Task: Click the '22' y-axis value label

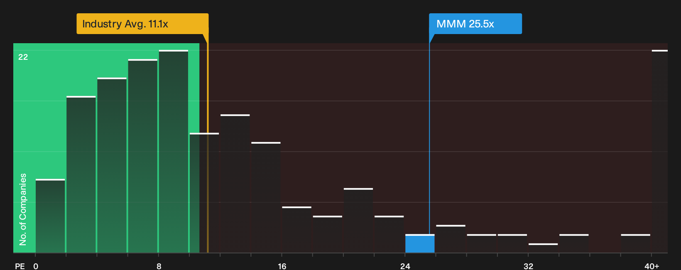Action: point(23,57)
